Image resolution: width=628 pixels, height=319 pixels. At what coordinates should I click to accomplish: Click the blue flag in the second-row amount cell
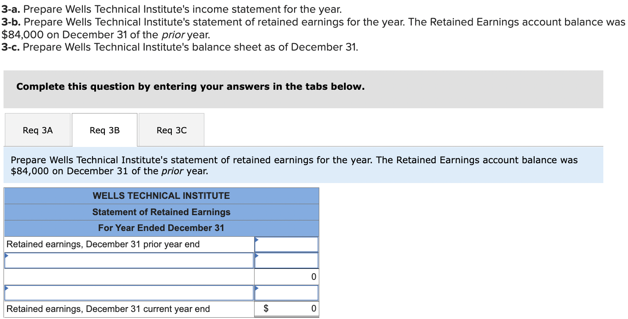click(256, 256)
